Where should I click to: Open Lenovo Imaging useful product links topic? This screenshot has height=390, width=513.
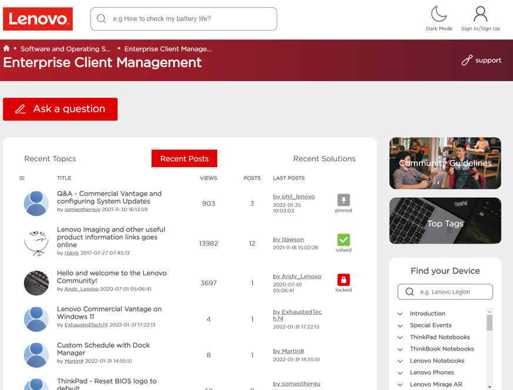(x=111, y=237)
